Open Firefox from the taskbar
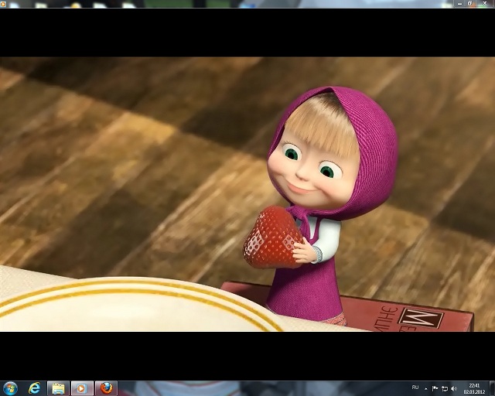The width and height of the screenshot is (495, 396). (x=106, y=388)
